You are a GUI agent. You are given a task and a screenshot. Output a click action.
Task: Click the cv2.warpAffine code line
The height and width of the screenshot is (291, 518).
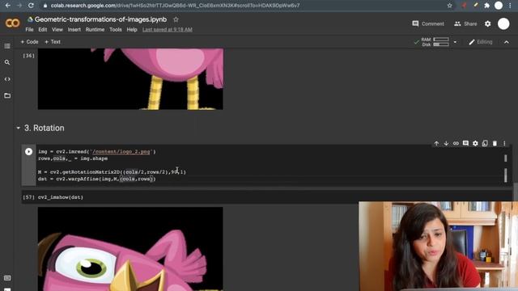click(97, 179)
